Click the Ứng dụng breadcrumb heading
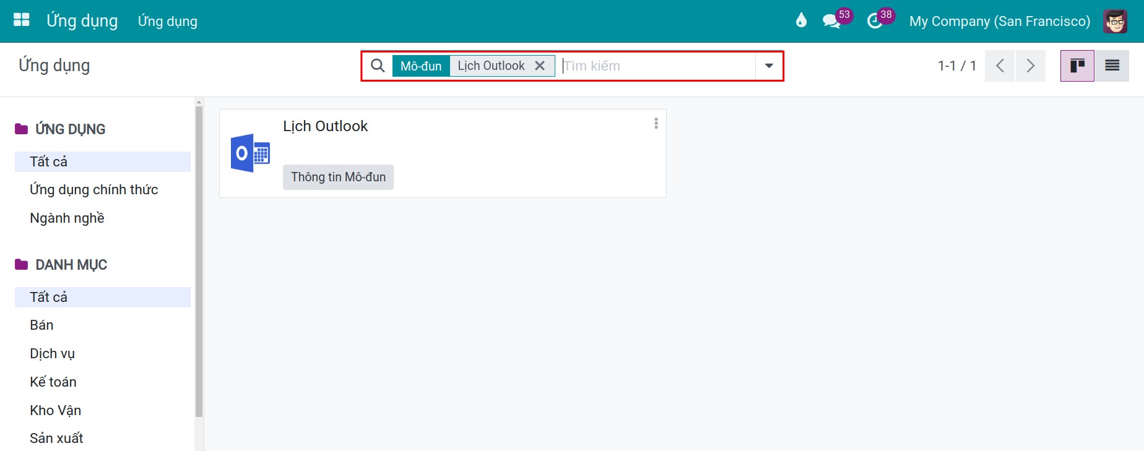Screen dimensions: 1144x451 [54, 66]
